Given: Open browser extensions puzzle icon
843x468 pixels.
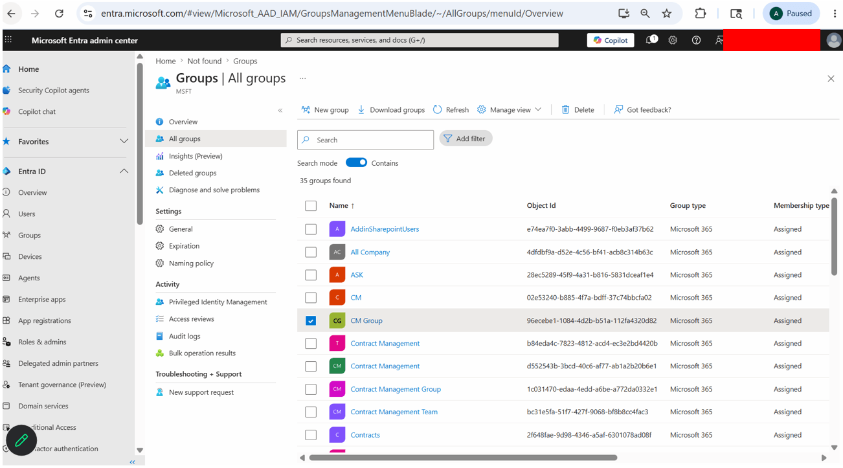Looking at the screenshot, I should point(700,13).
